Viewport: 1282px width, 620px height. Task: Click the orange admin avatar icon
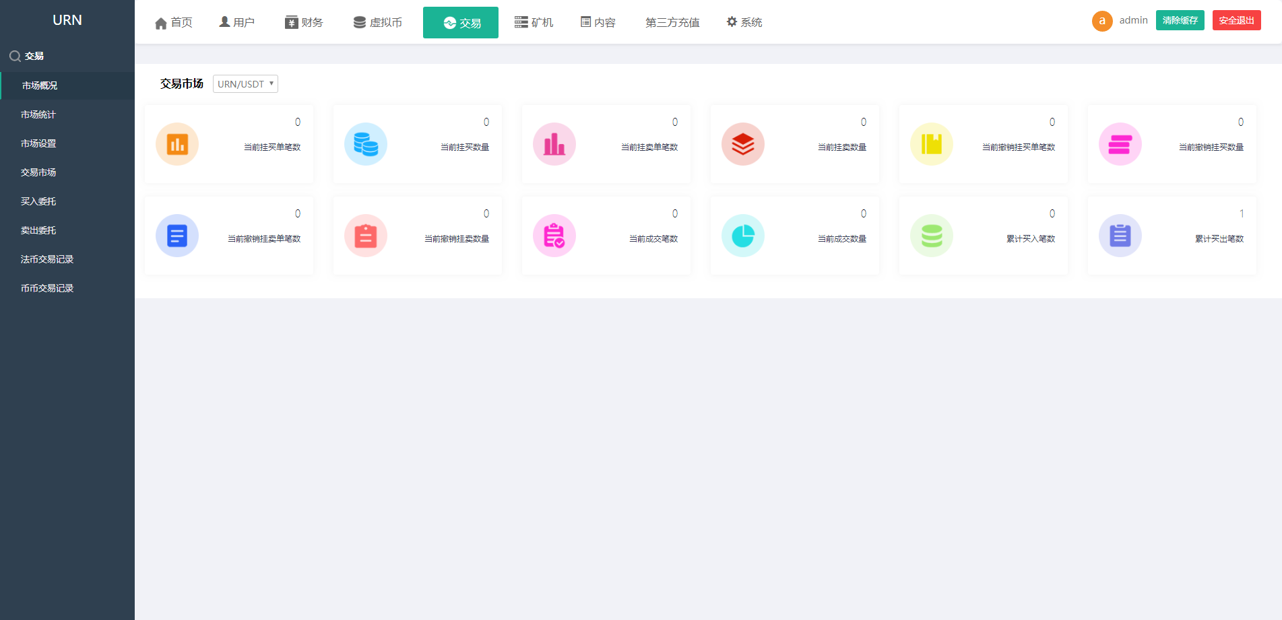1102,21
